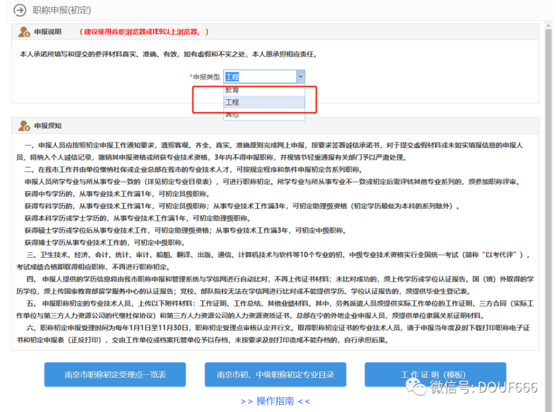Viewport: 556px width, 412px height.
Task: Click the 申报须知 section heading
Action: pos(48,125)
